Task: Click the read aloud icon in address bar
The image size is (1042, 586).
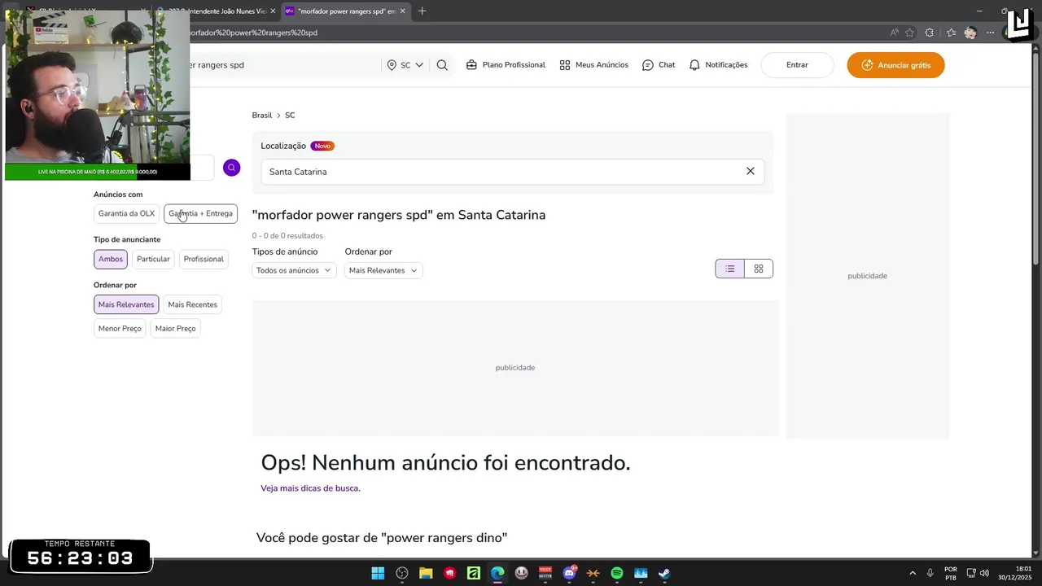Action: [x=894, y=33]
